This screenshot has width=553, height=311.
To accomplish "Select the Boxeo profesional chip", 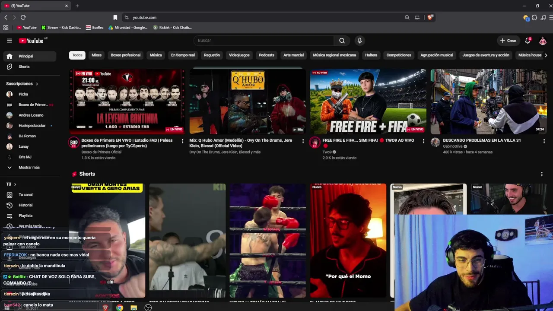I will pyautogui.click(x=126, y=55).
